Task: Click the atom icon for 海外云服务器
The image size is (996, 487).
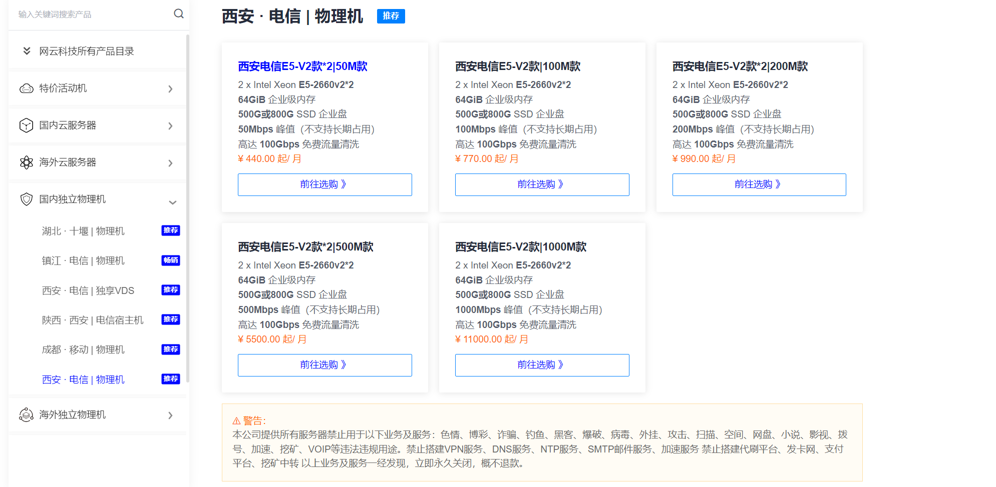Action: coord(26,162)
